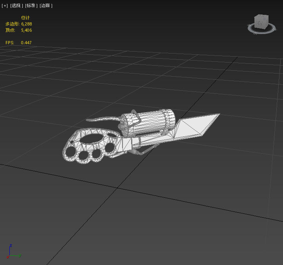
Task: Open the [边面] edged faces menu
Action: pos(46,5)
